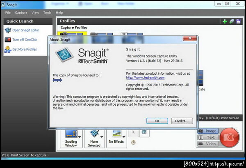Open the Tools menu
The width and height of the screenshot is (246, 168).
(x=47, y=13)
